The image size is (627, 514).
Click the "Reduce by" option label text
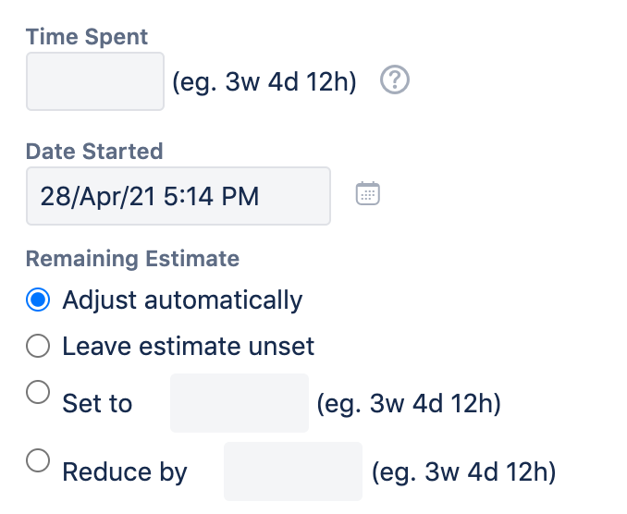125,472
